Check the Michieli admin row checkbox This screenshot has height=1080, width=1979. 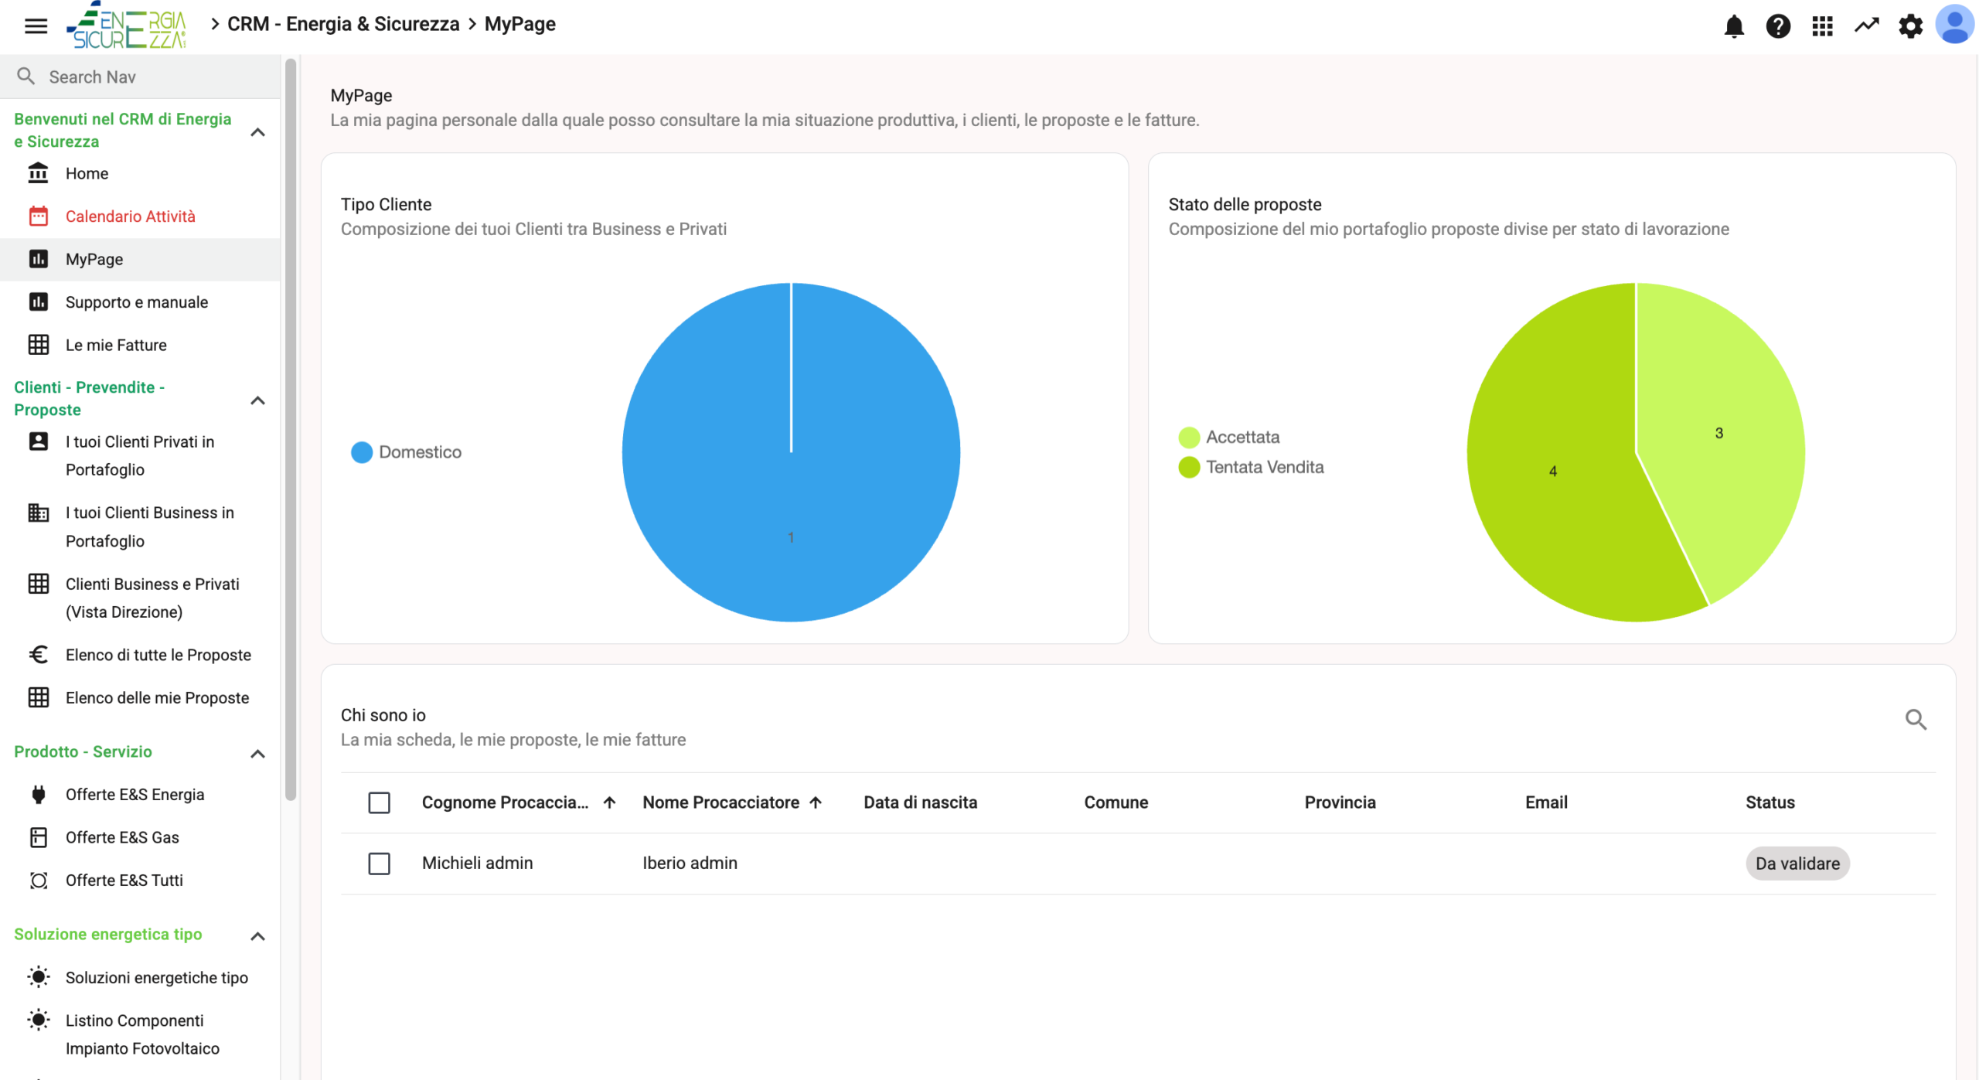click(x=379, y=864)
